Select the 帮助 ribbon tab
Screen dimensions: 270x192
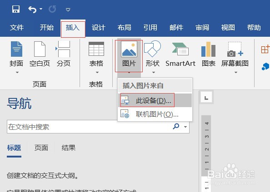(254, 28)
